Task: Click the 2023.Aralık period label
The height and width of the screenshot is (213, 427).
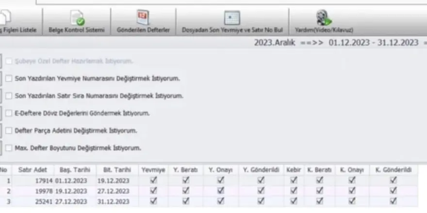Action: click(x=275, y=43)
